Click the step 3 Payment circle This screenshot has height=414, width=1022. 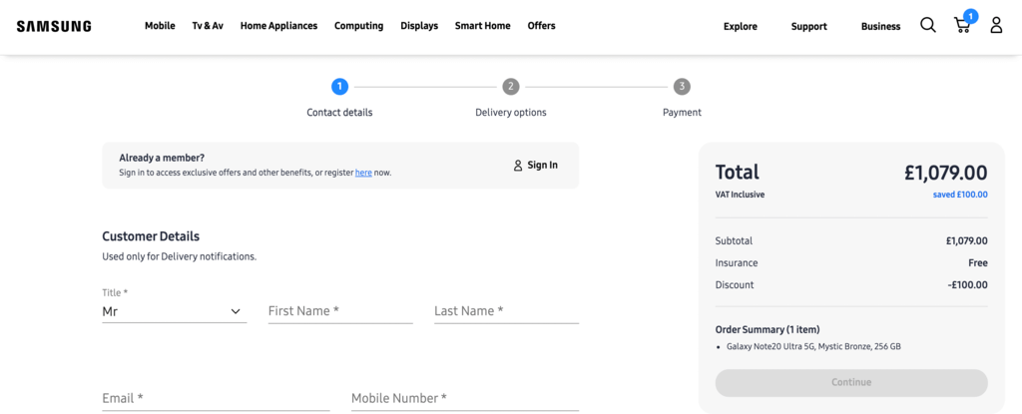(x=682, y=87)
